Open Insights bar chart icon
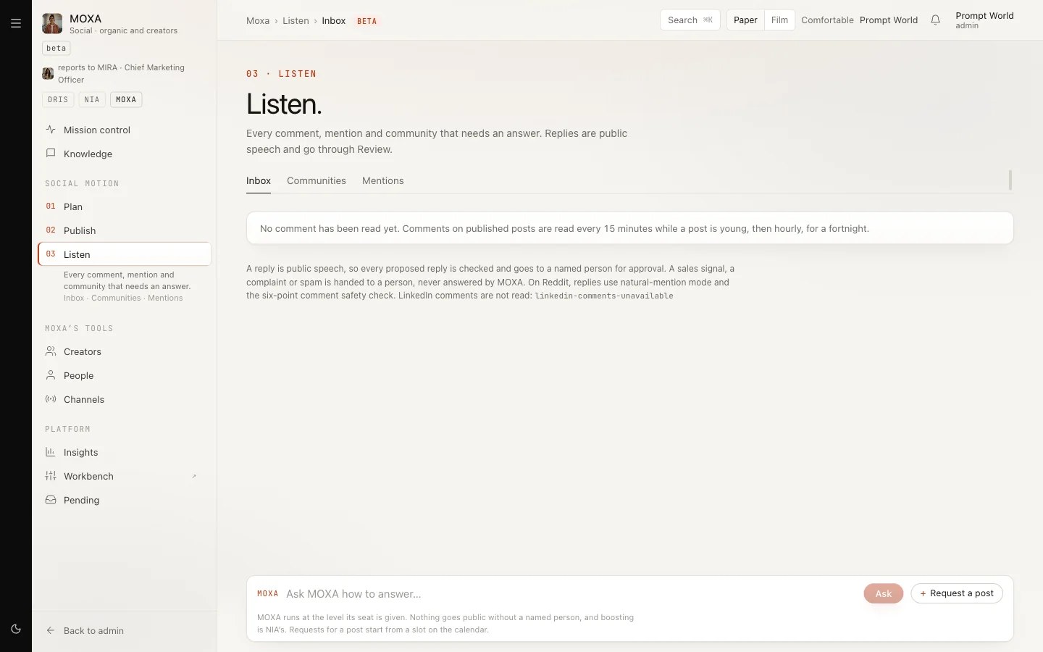 (x=51, y=452)
